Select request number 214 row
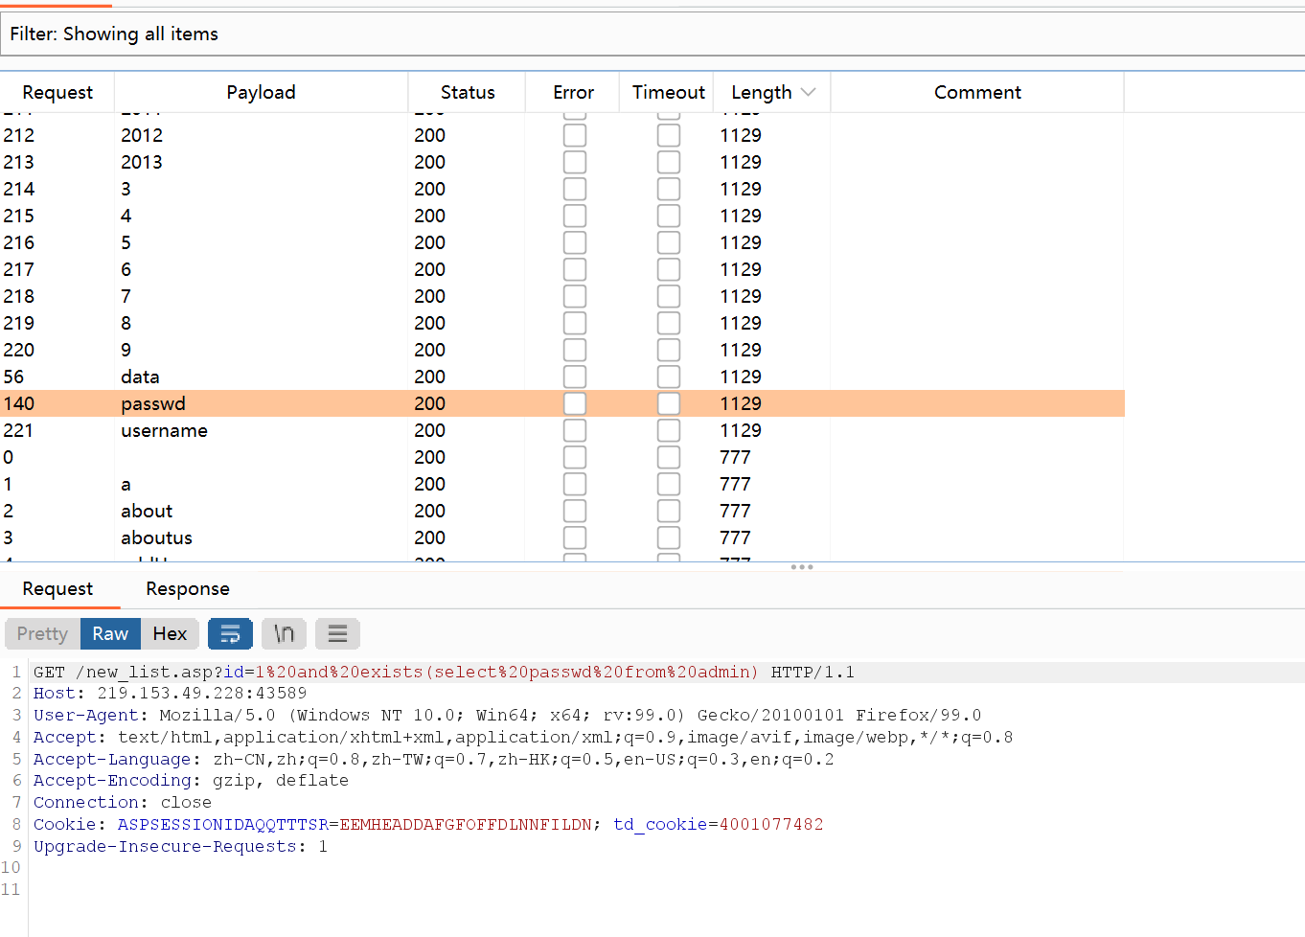Viewport: 1305px width, 937px height. [x=561, y=189]
